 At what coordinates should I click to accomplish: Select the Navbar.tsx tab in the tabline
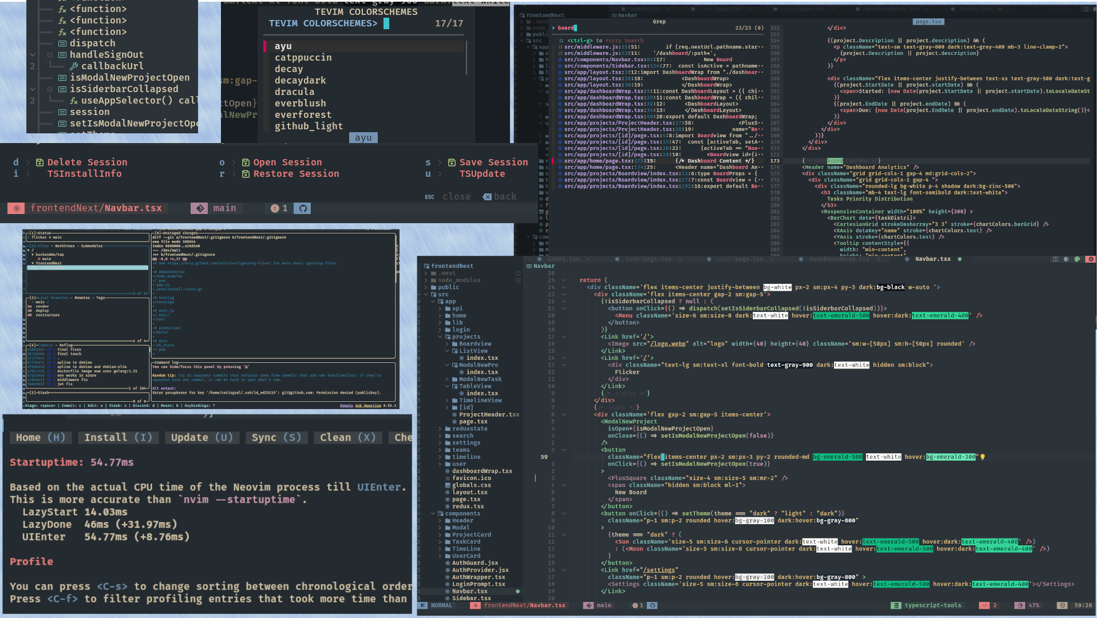tap(932, 259)
